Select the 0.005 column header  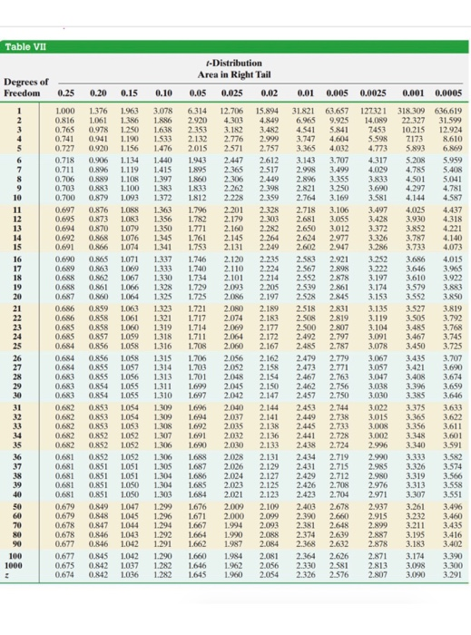pyautogui.click(x=337, y=93)
